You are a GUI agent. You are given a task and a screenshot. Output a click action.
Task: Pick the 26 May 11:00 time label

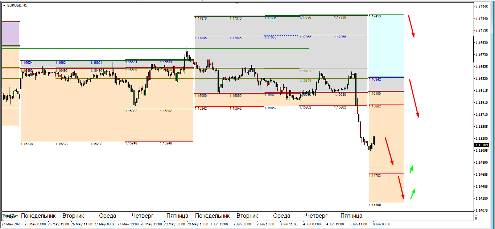pos(82,224)
